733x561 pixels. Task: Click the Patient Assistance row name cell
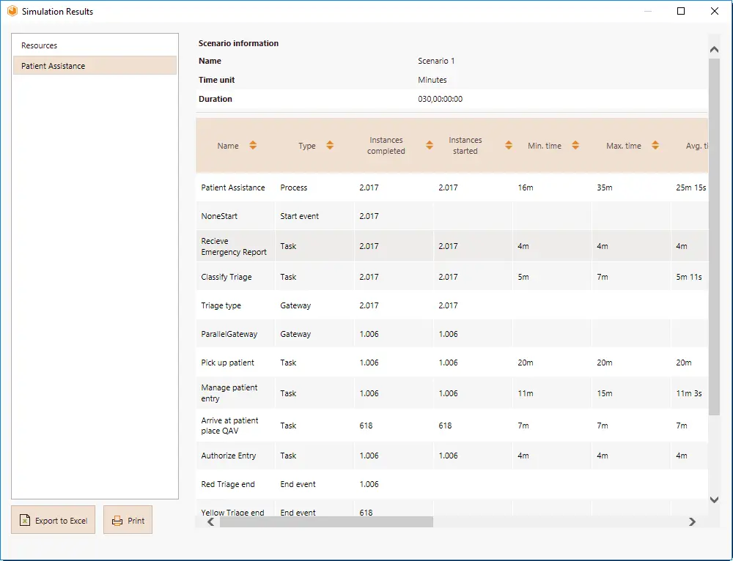[x=233, y=187]
